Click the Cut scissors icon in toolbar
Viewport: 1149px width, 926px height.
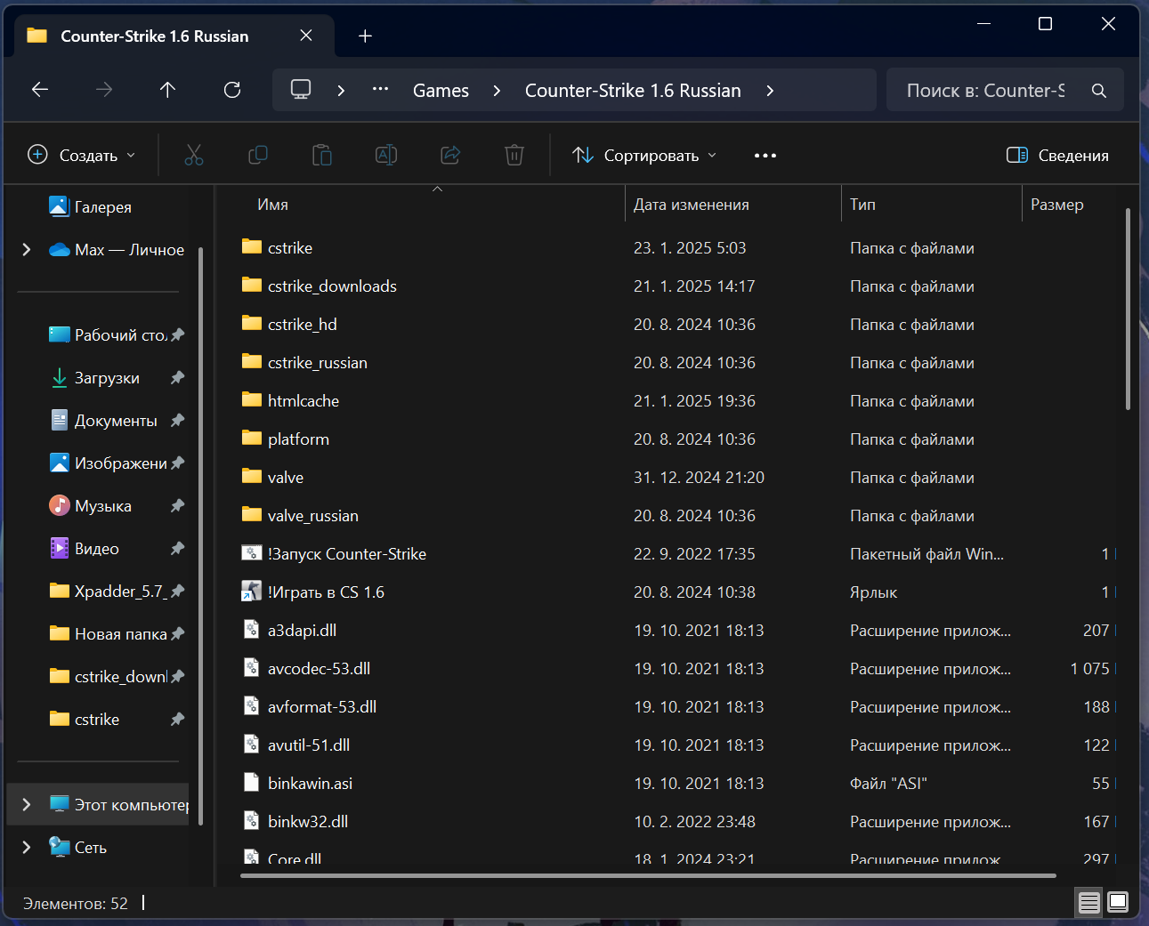[194, 155]
